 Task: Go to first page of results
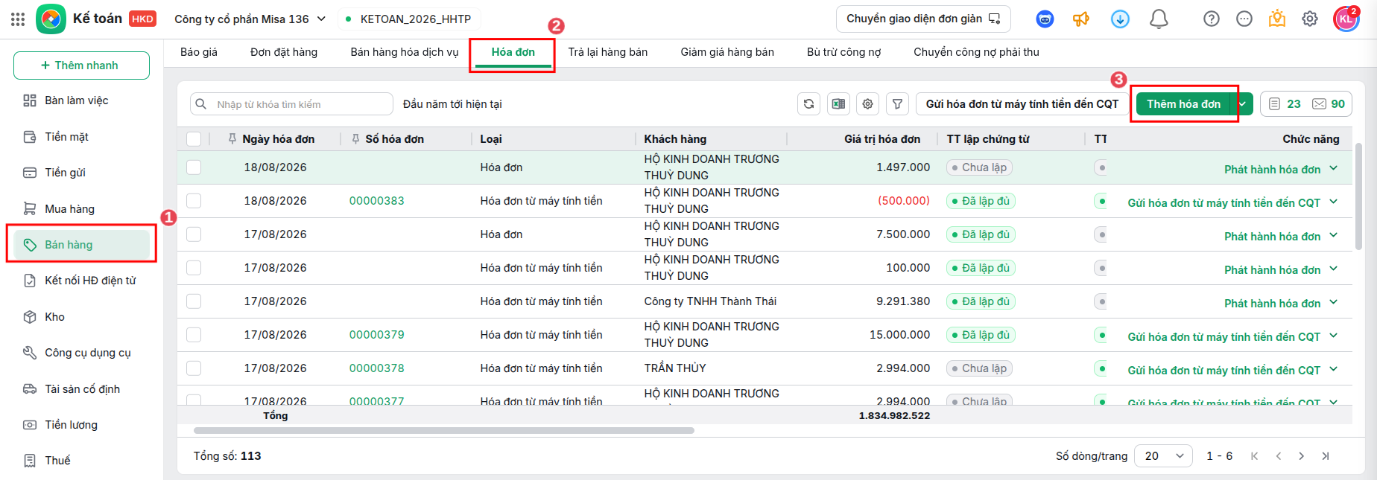click(1255, 456)
